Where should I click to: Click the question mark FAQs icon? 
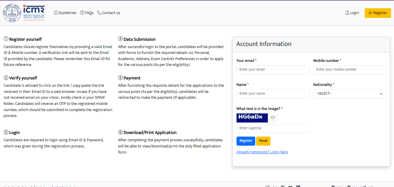point(82,13)
